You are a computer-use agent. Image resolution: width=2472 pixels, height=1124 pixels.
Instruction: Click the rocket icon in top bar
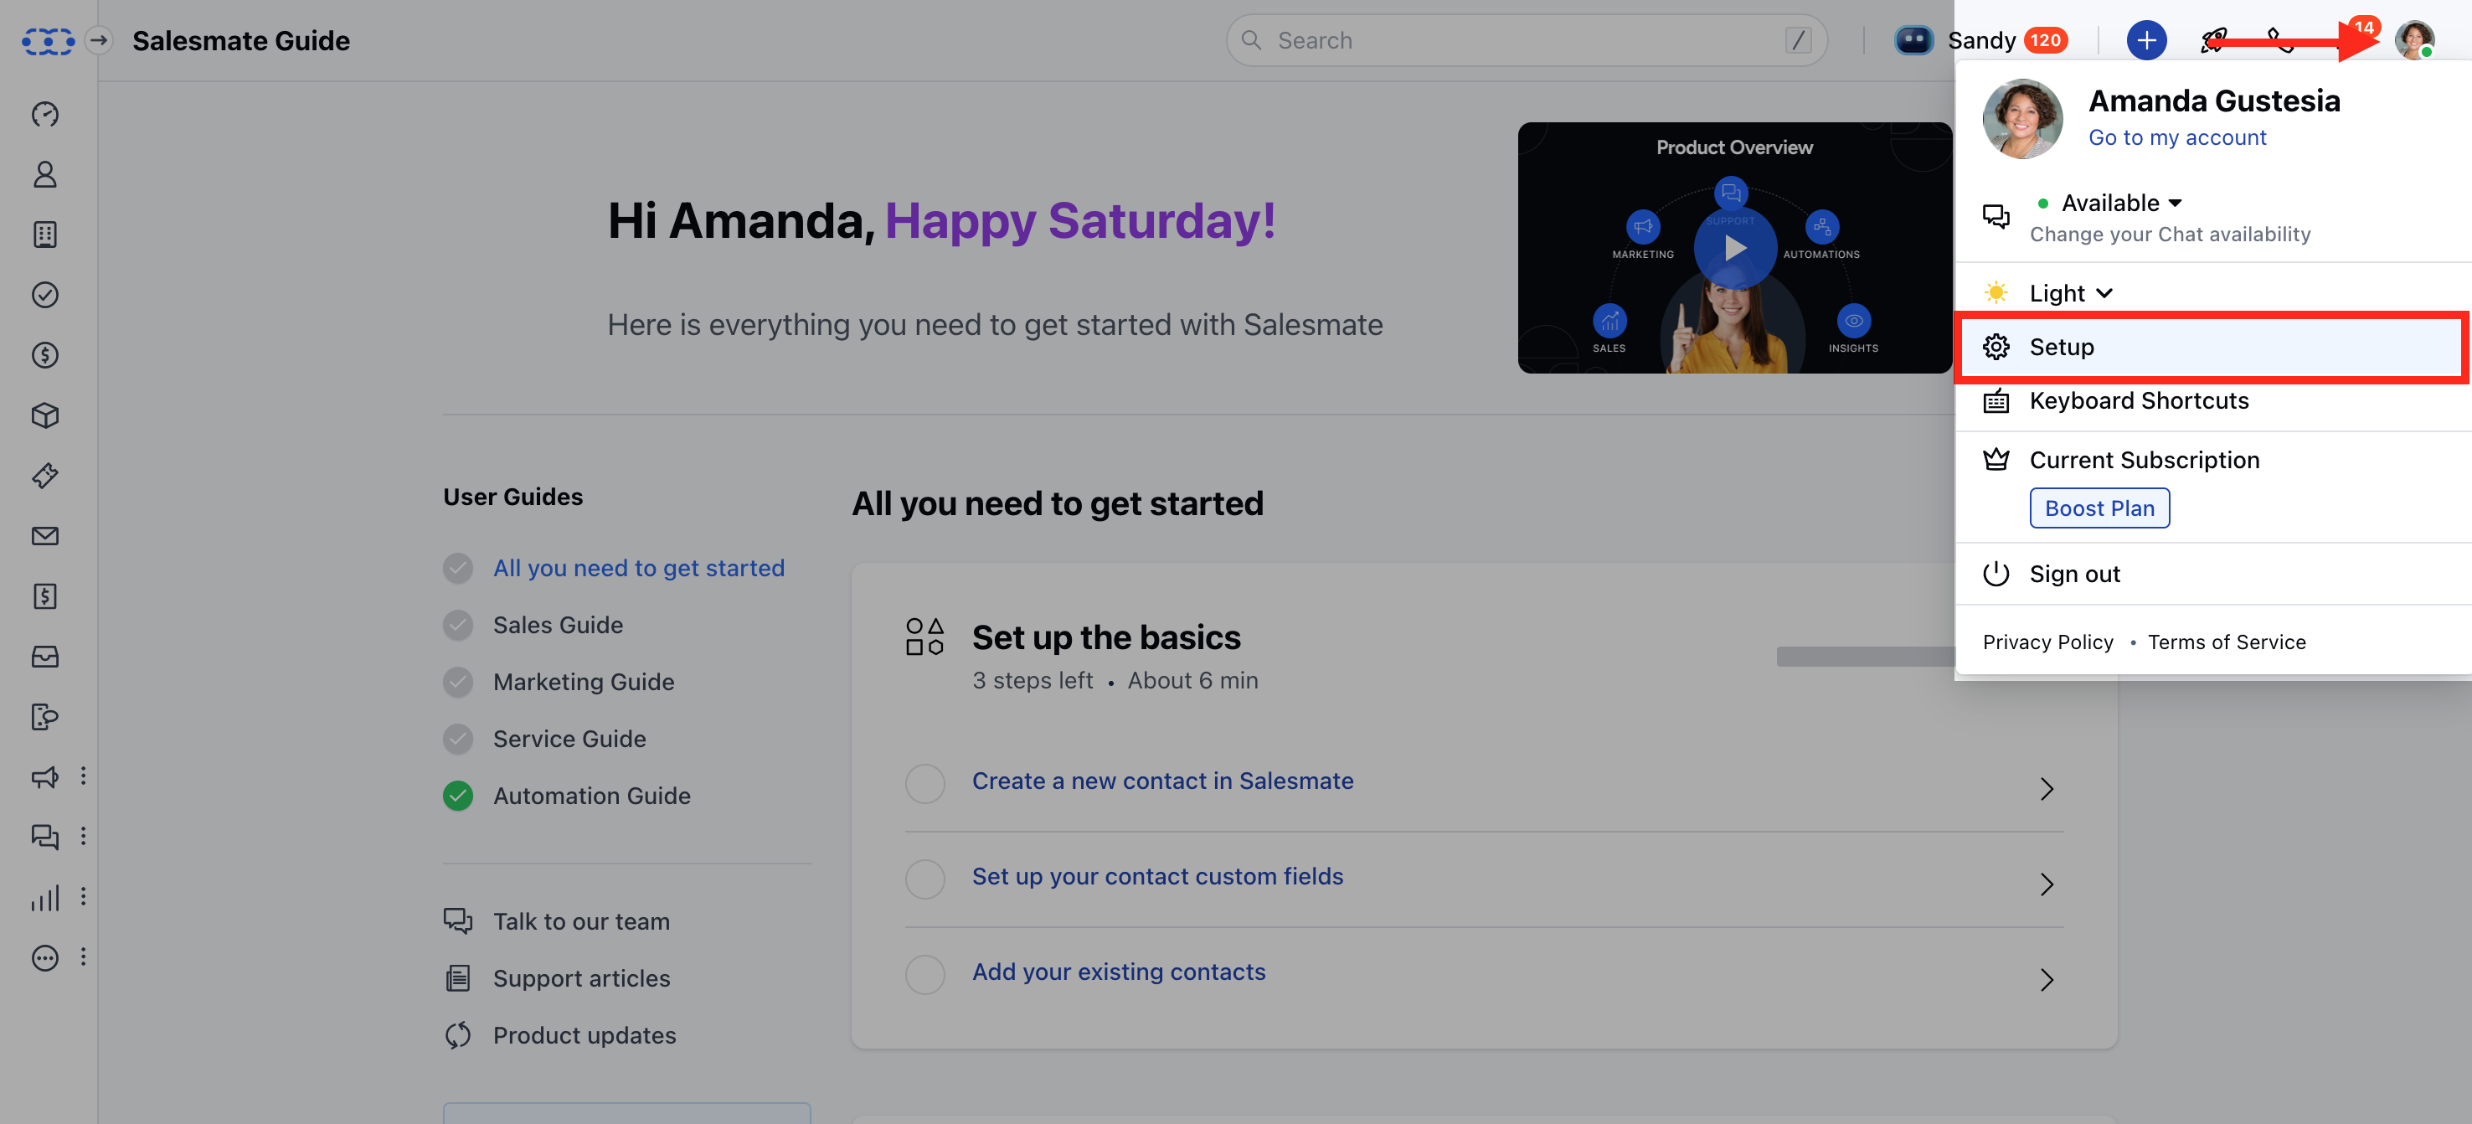pos(2213,40)
